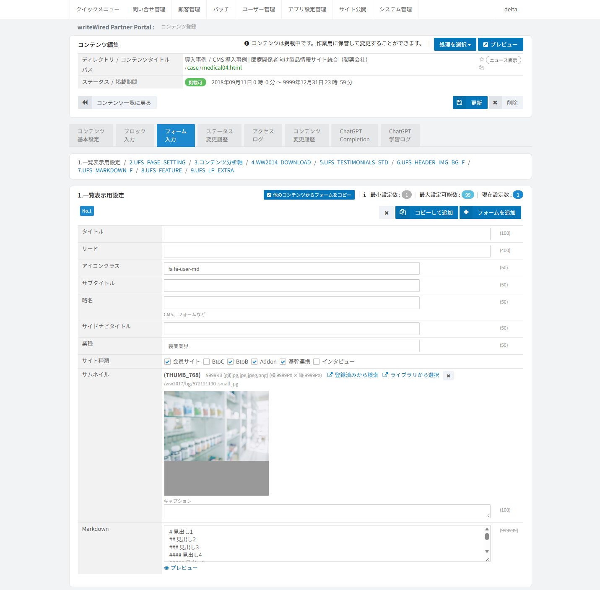
Task: Click the favorite star icon near ニュース表示
Action: [482, 60]
